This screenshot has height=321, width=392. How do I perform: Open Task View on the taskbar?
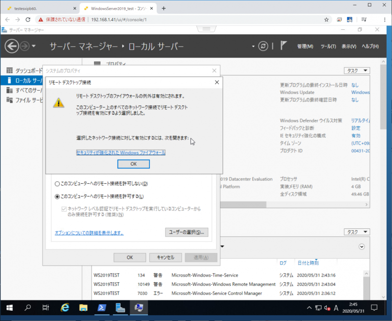click(46, 308)
